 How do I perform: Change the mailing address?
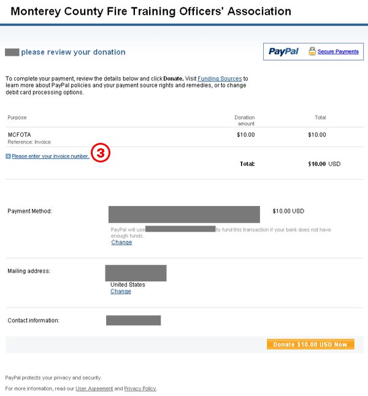[x=121, y=291]
